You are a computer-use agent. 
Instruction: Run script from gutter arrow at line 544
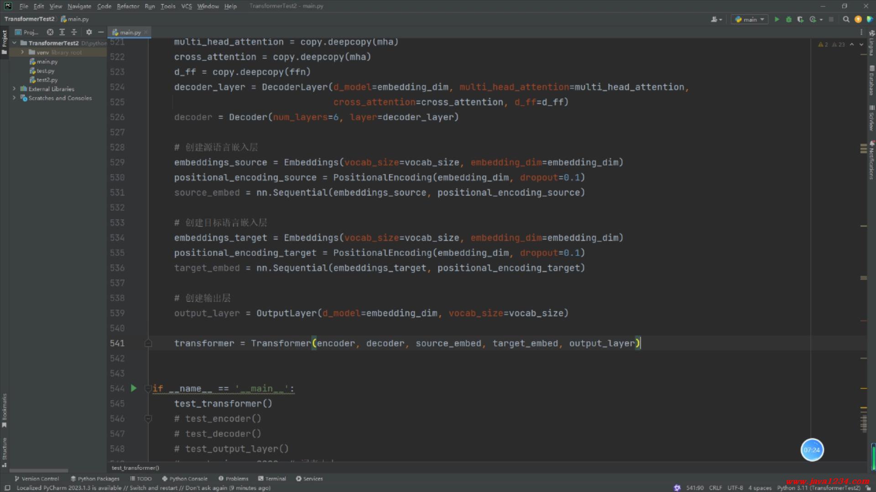(x=134, y=388)
